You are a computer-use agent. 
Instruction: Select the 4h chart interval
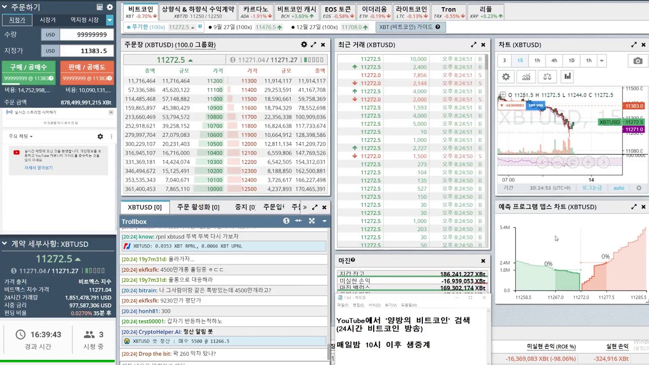(554, 61)
